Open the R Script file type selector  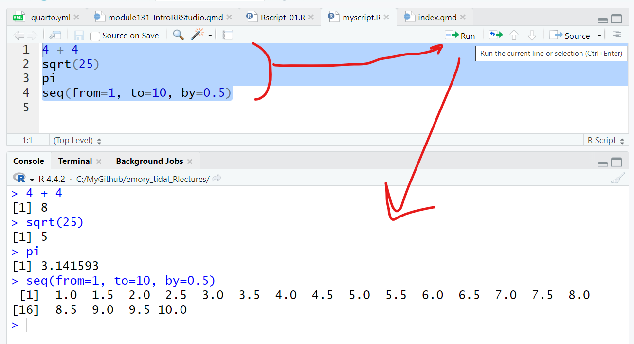606,141
